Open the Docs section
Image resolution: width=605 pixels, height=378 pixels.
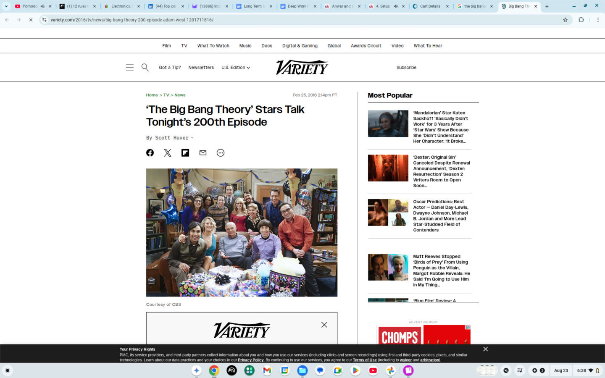click(x=267, y=46)
